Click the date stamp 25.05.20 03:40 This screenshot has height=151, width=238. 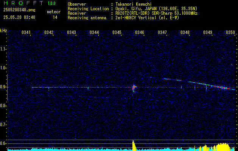click(x=19, y=17)
